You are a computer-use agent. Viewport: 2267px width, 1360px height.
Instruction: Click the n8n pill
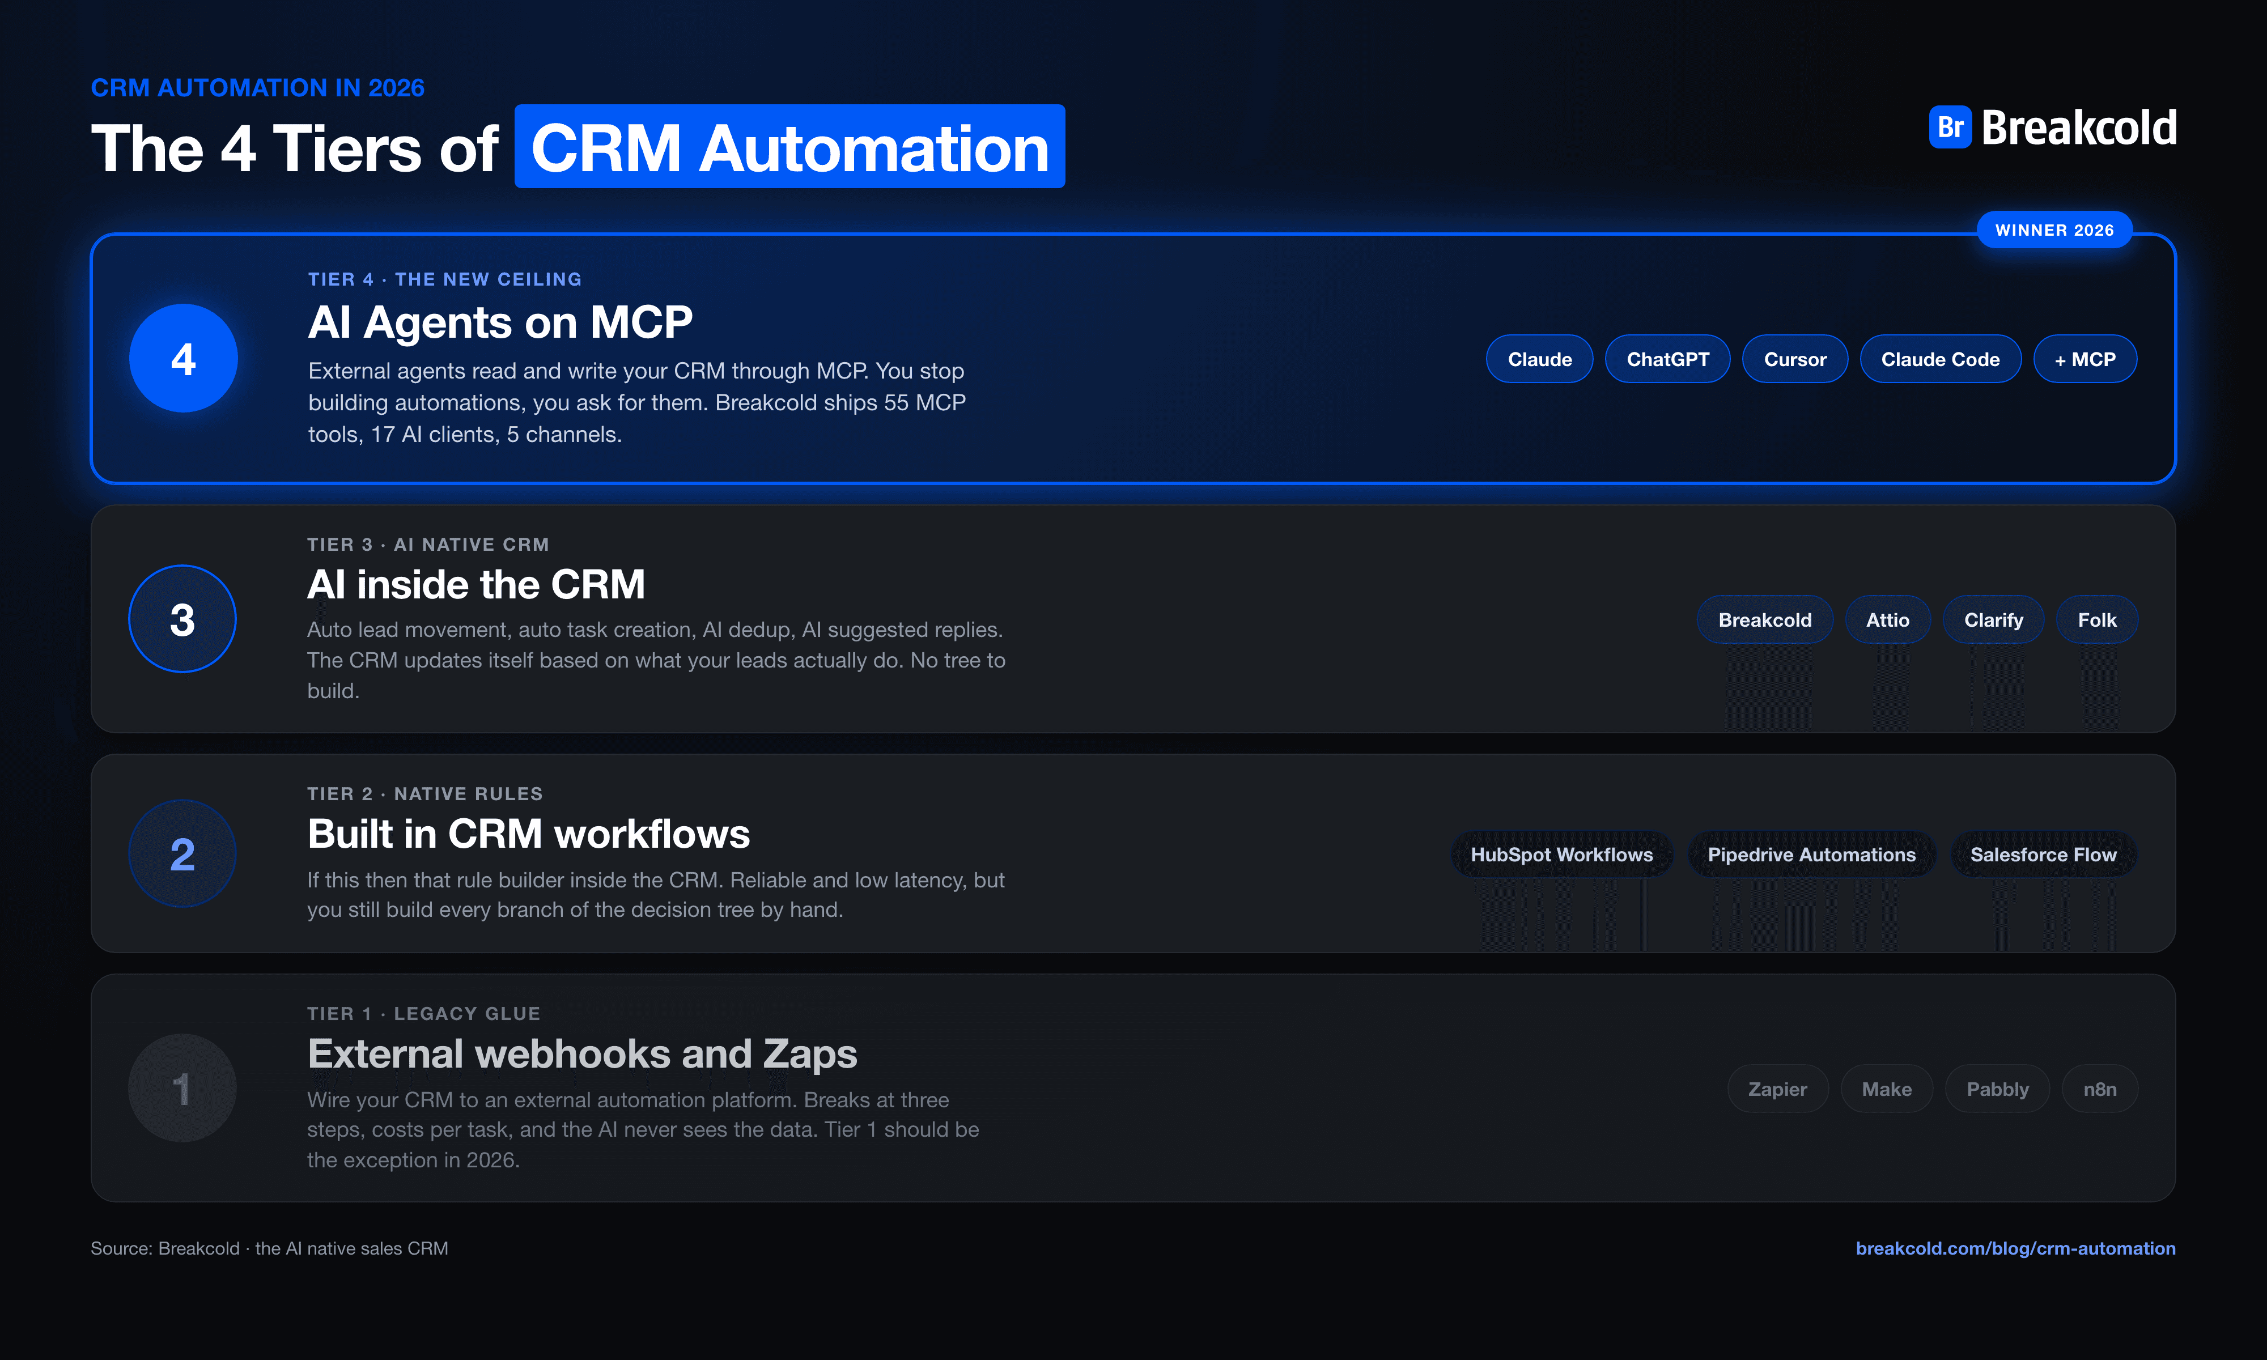tap(2099, 1090)
